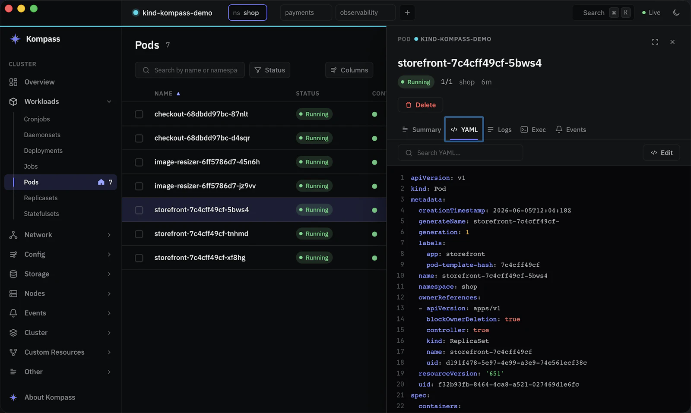Open Statefulsets in the sidebar
This screenshot has width=691, height=413.
(41, 214)
